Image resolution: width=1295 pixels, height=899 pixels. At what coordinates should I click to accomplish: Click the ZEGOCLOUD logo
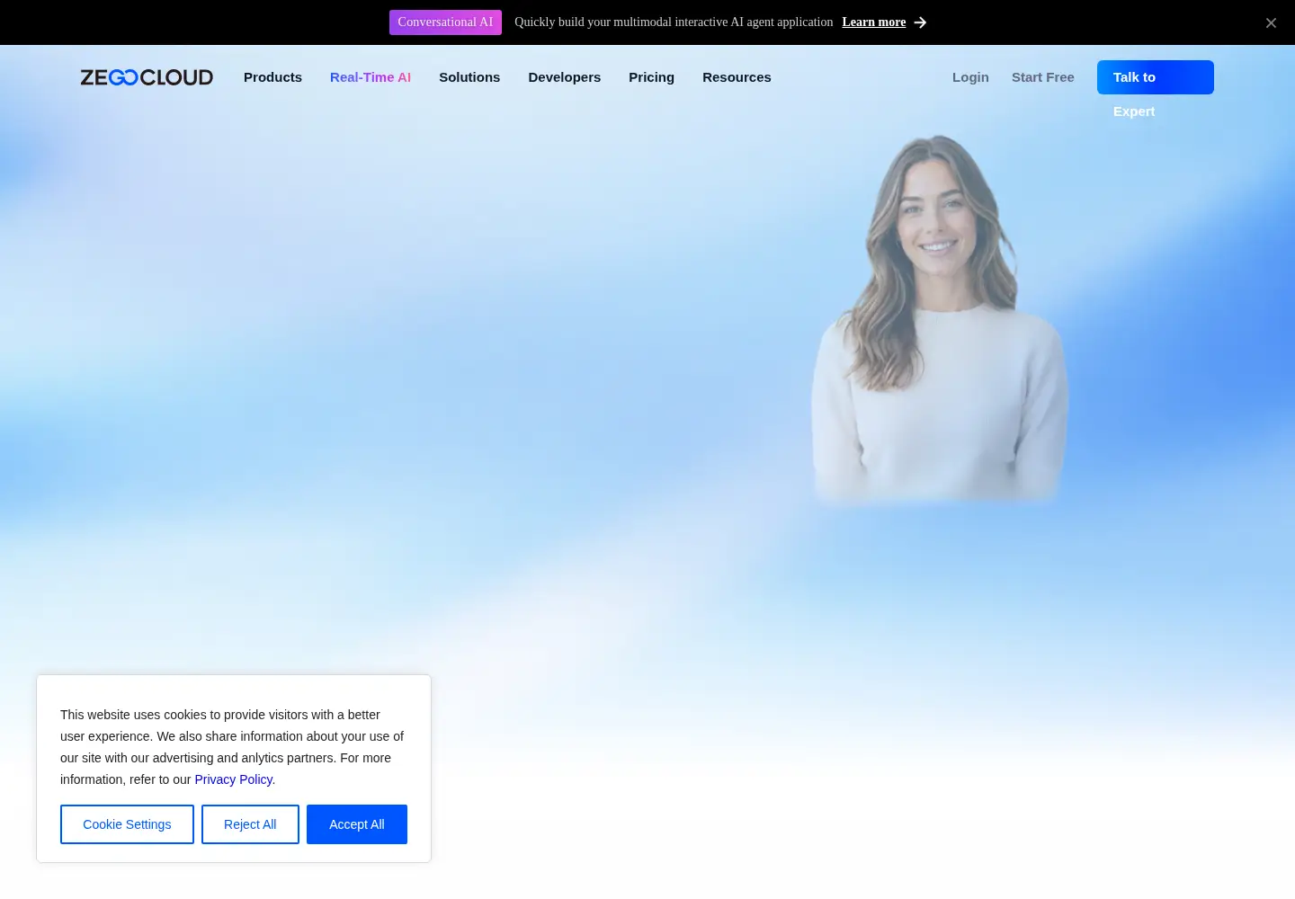click(147, 77)
